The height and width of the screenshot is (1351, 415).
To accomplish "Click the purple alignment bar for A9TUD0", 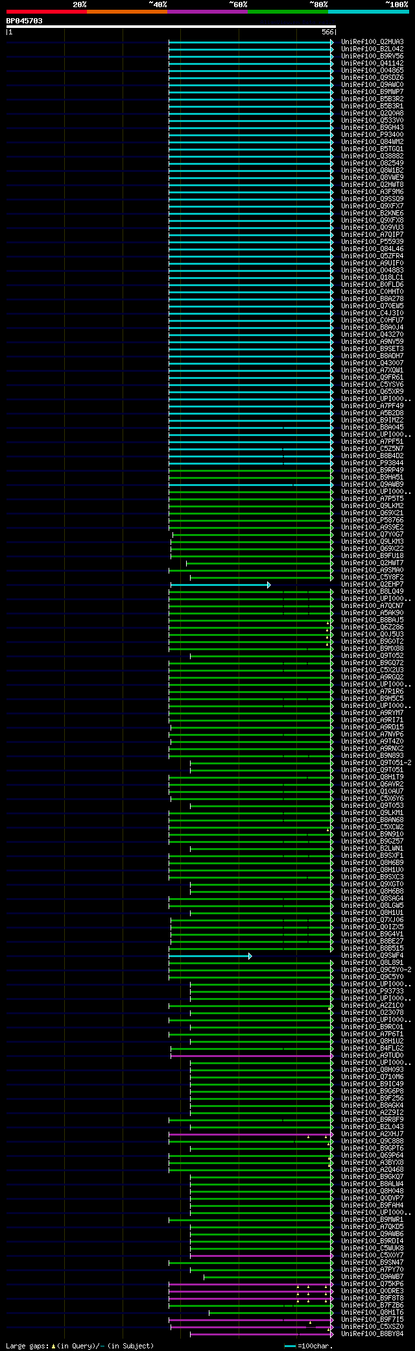I will coord(252,1056).
